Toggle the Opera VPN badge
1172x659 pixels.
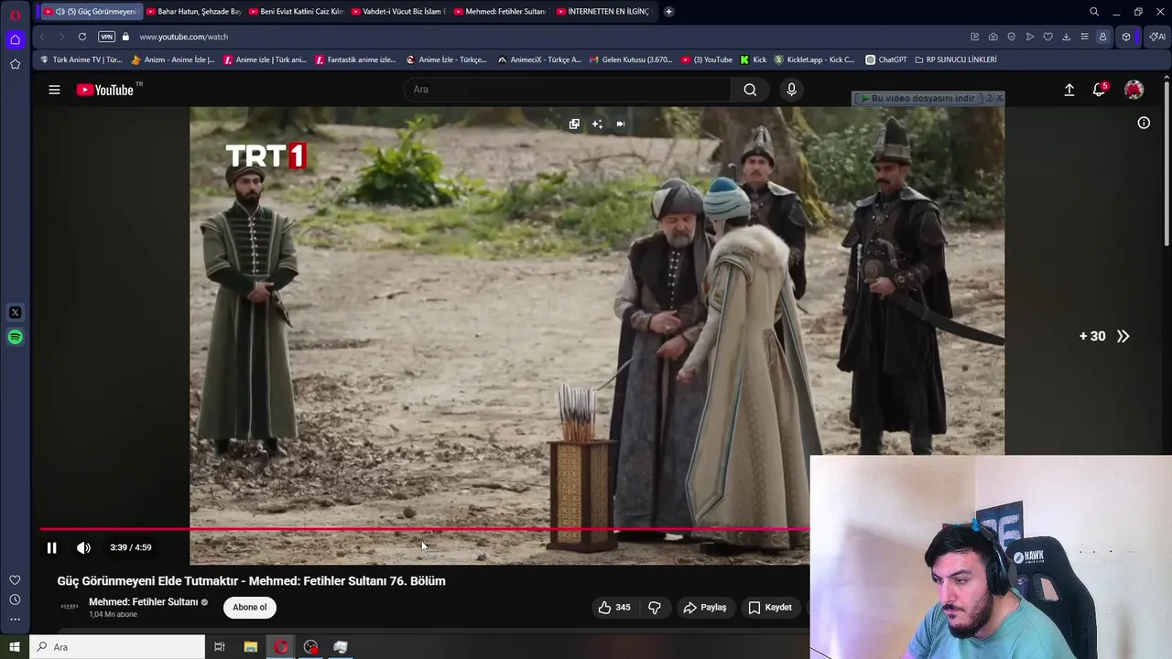(x=107, y=37)
